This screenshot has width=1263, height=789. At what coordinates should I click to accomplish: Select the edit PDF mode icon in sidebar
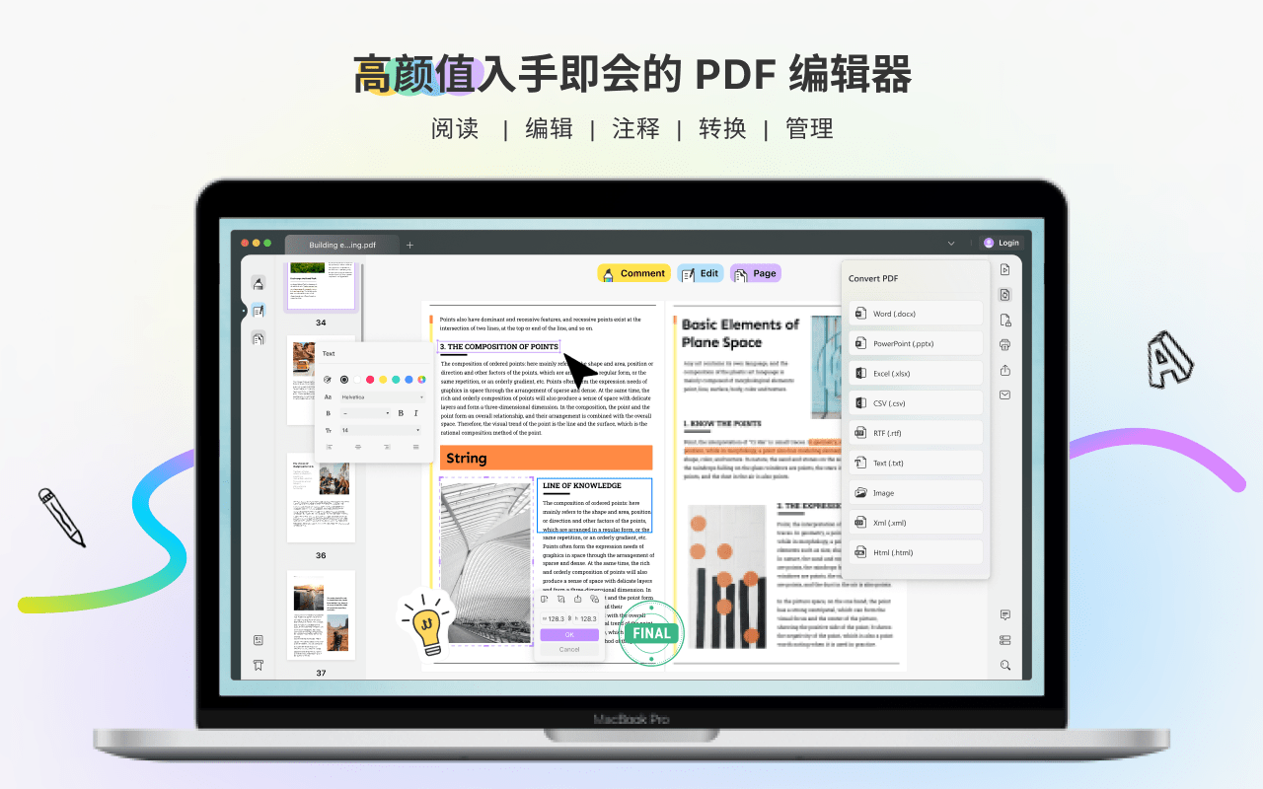pos(259,311)
